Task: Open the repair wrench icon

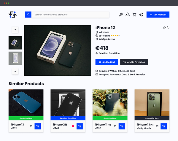Action: click(121, 15)
